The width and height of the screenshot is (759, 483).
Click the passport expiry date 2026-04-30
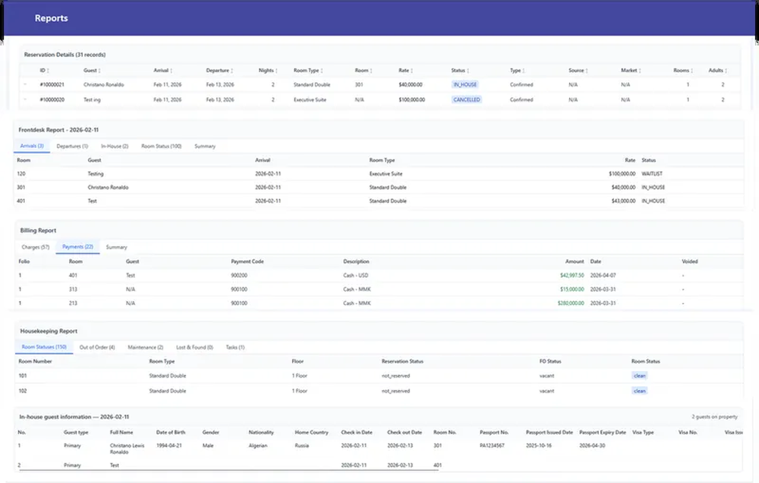[x=593, y=446]
